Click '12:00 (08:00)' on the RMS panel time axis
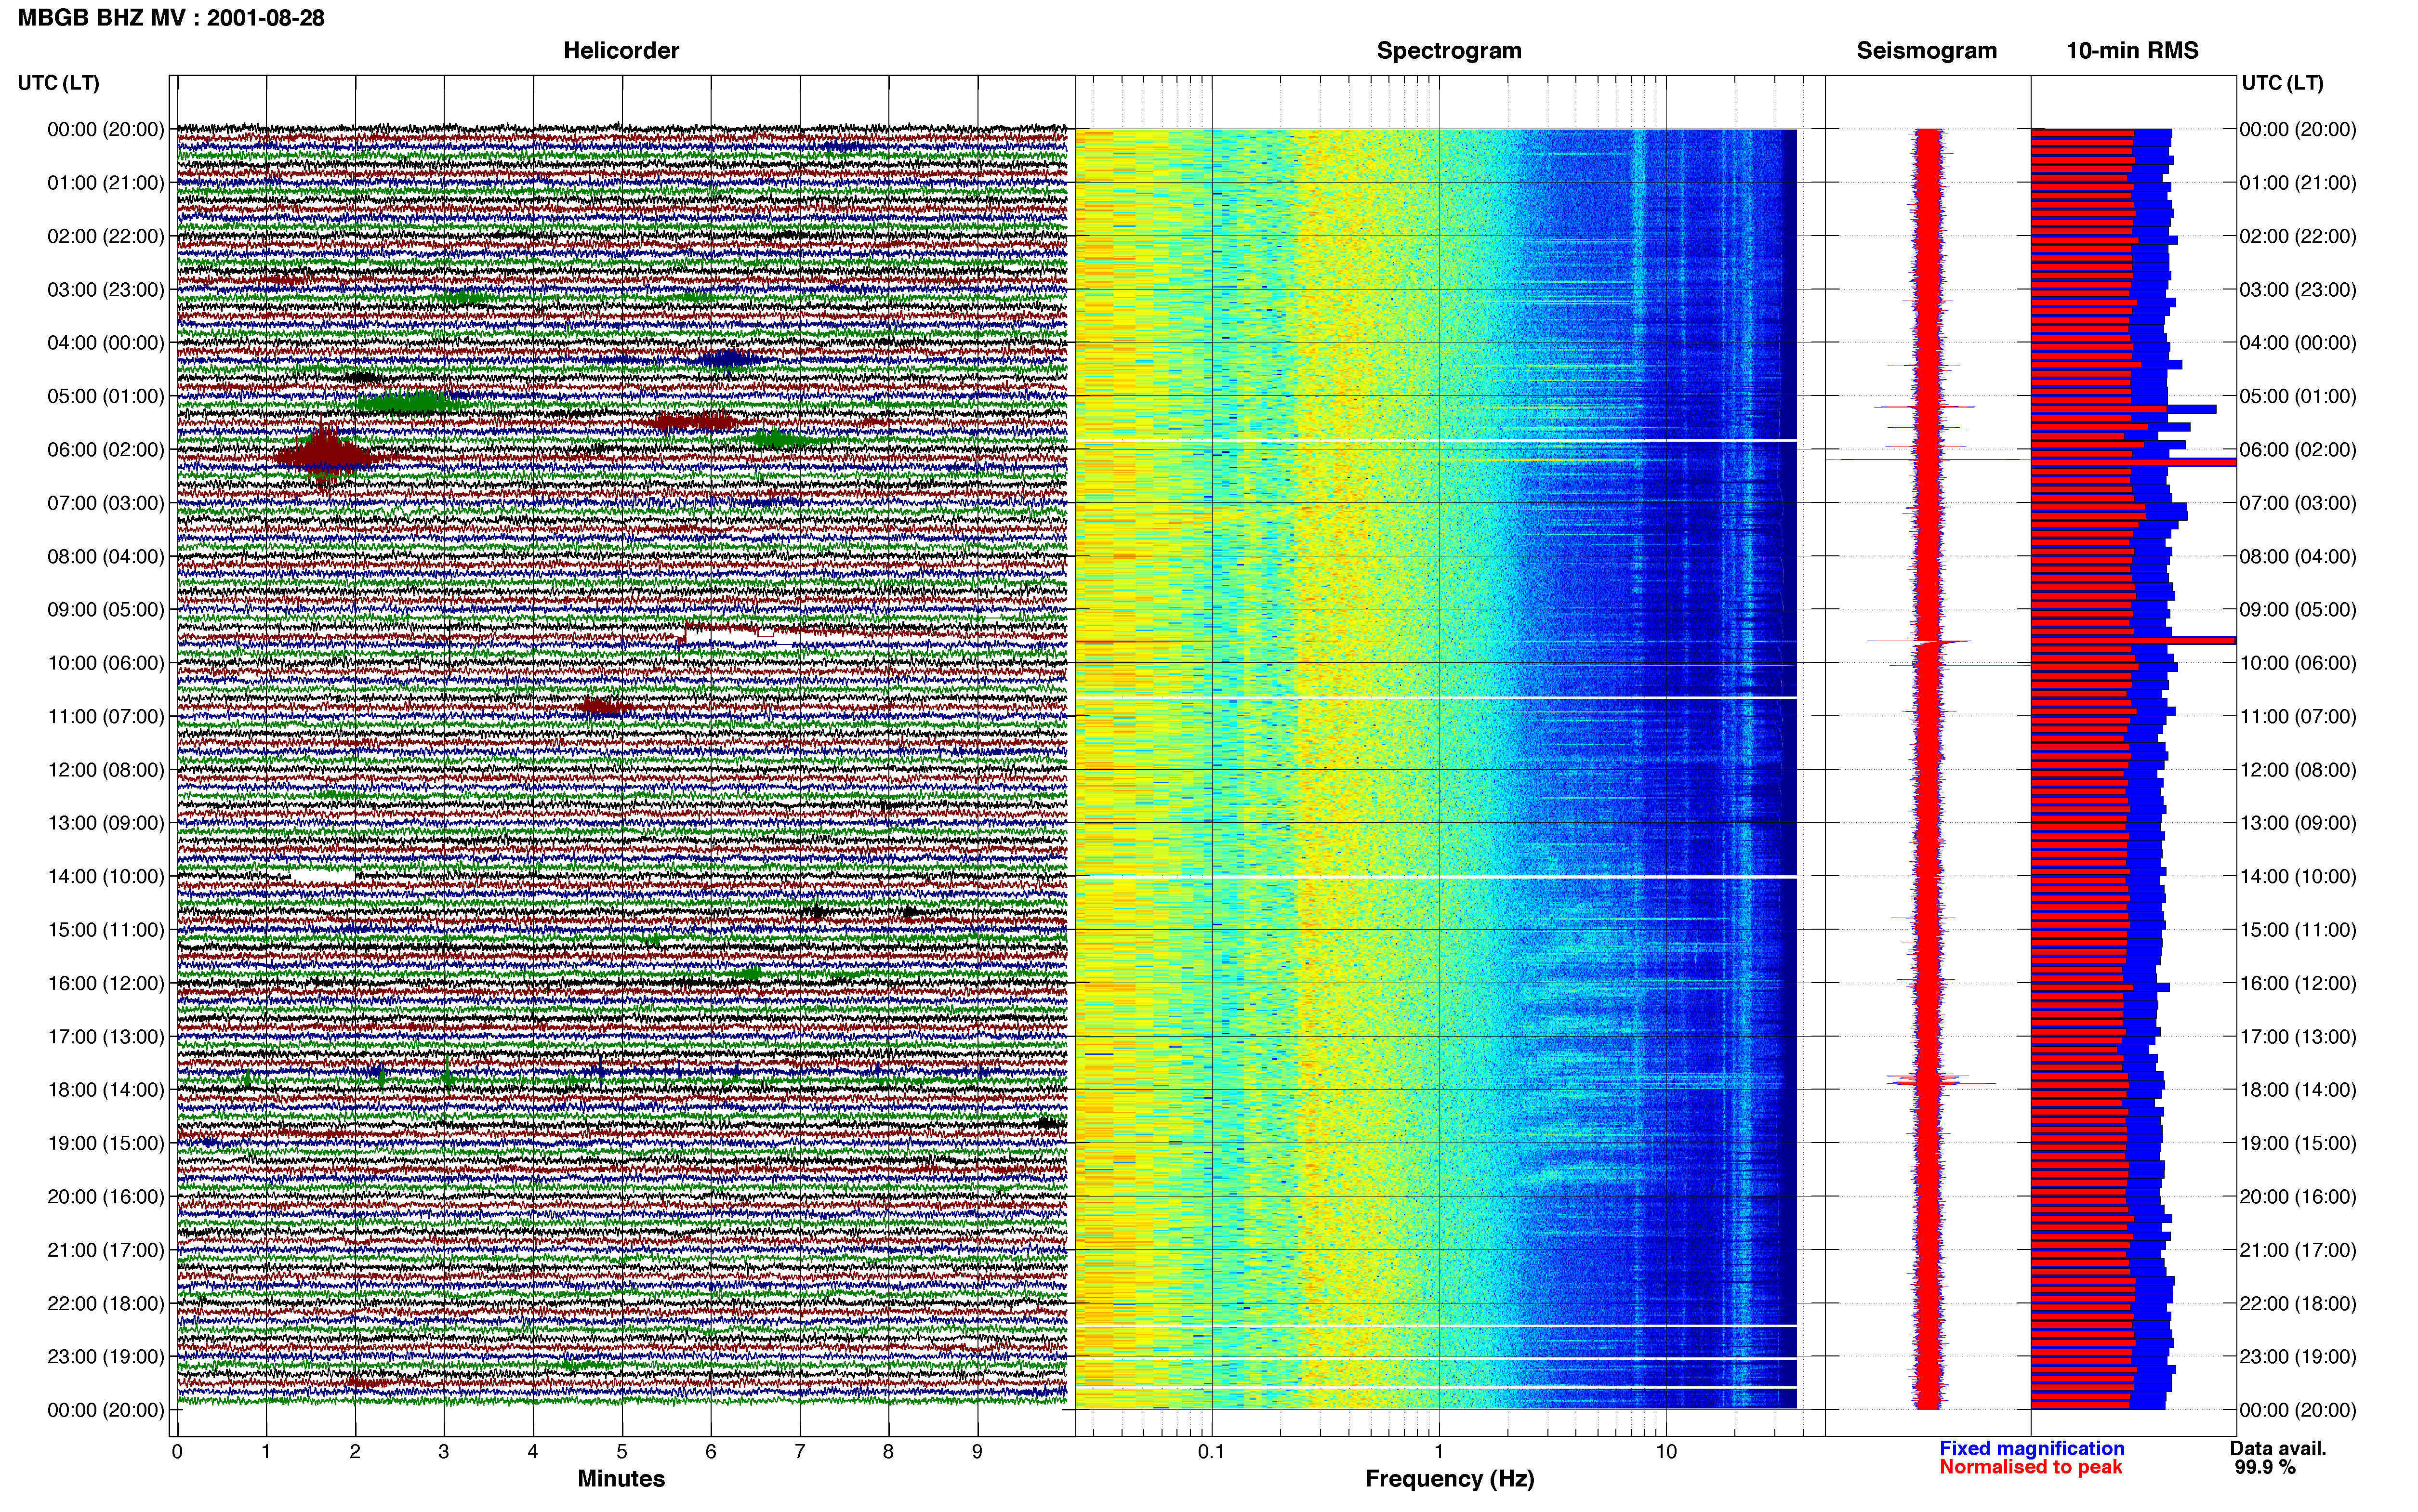Viewport: 2418px width, 1512px height. (x=2298, y=770)
